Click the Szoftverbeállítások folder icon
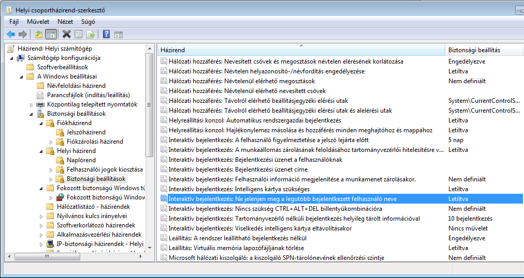Screen dimensions: 524x278 point(30,67)
